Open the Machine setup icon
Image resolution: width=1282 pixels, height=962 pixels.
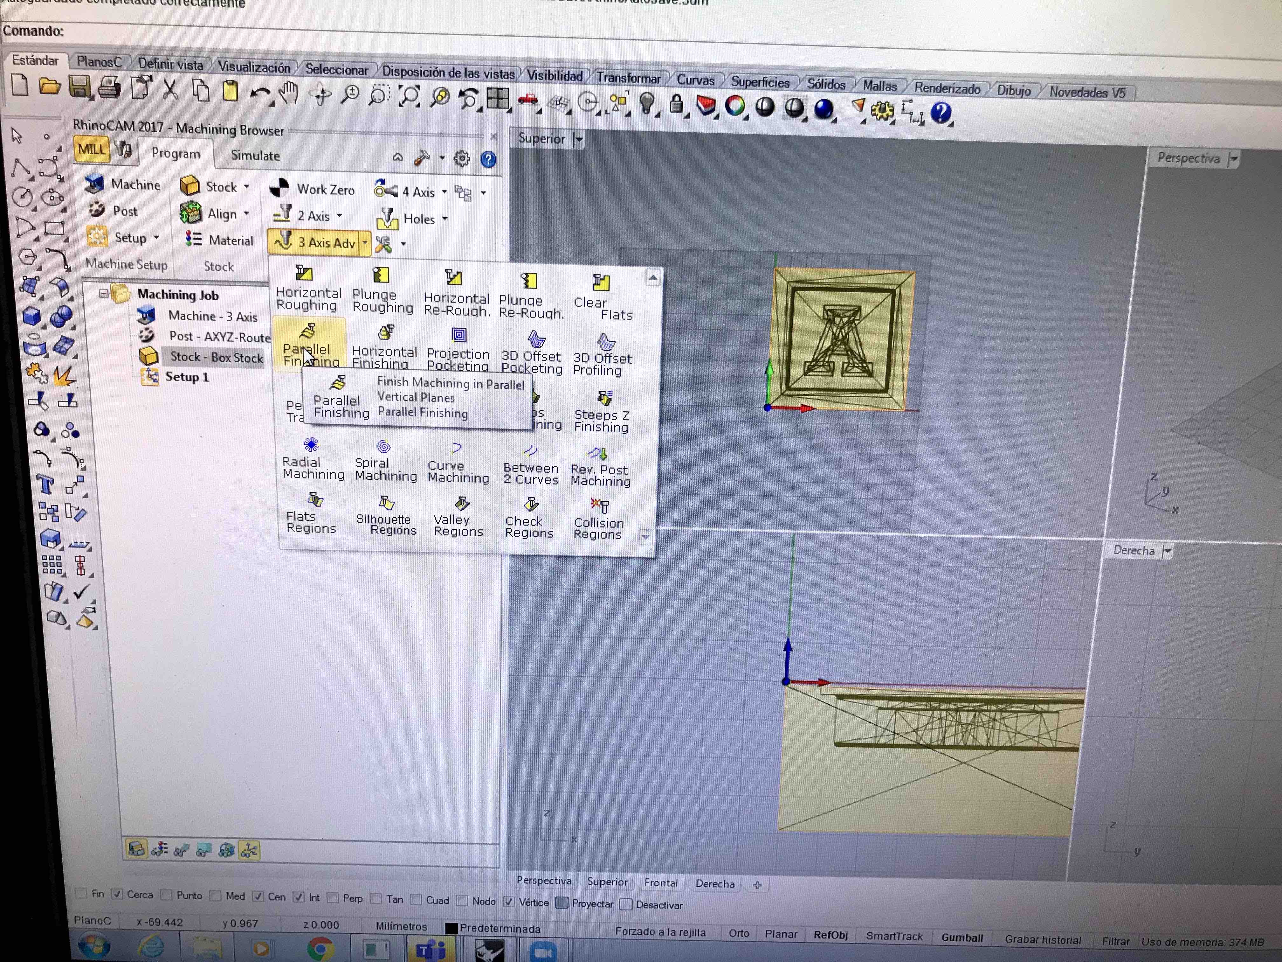94,184
